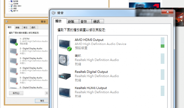This screenshot has width=184, height=108.
Task: Expand the 磁碟機 tree node
Action: point(9,4)
